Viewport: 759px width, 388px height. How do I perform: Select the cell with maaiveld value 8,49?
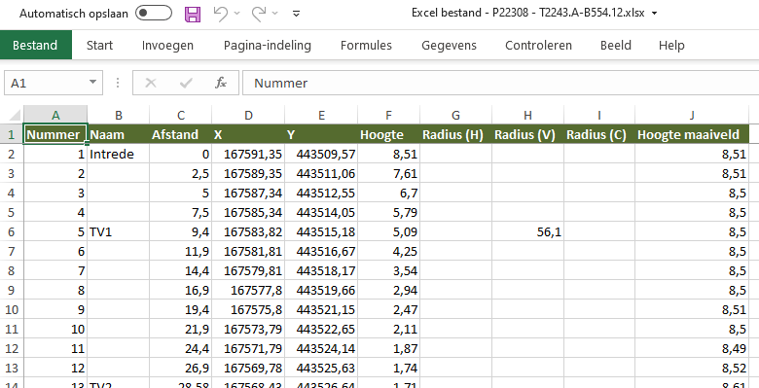pos(692,348)
